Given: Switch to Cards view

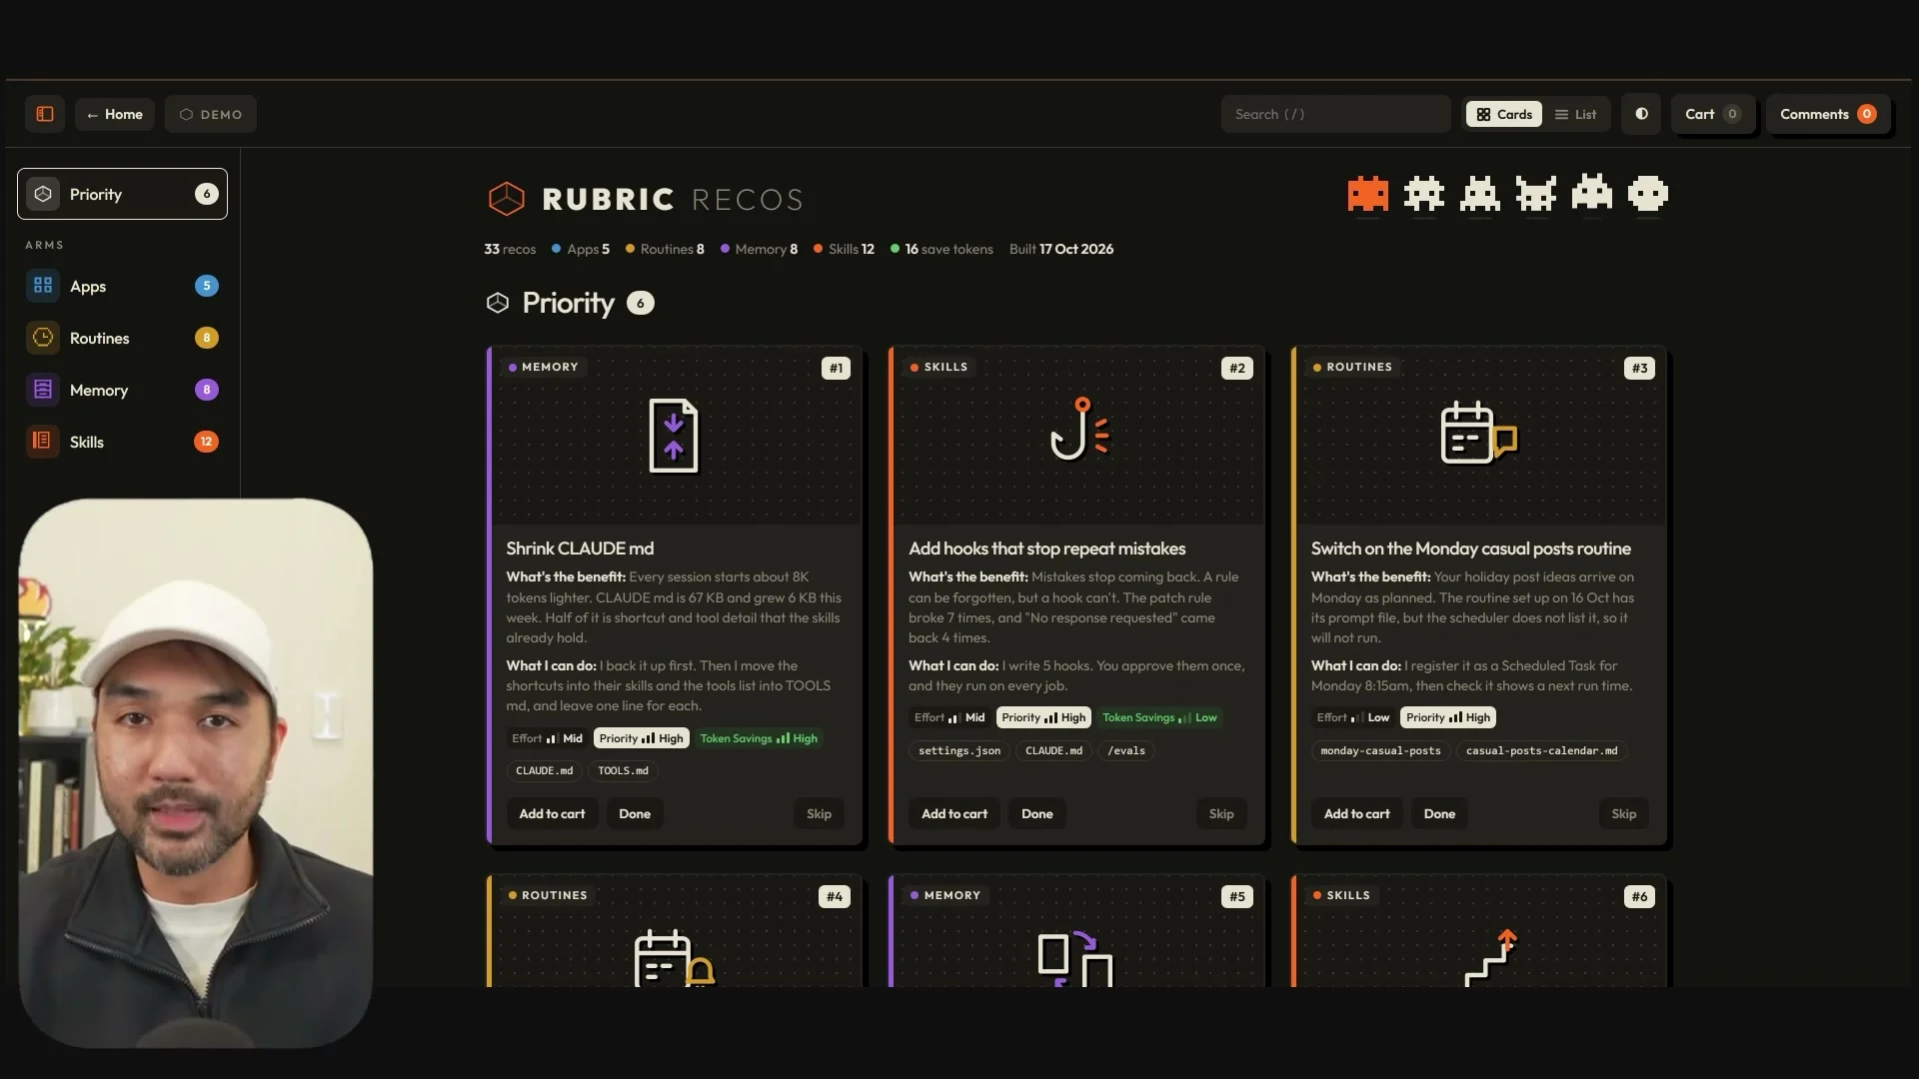Looking at the screenshot, I should pyautogui.click(x=1504, y=114).
